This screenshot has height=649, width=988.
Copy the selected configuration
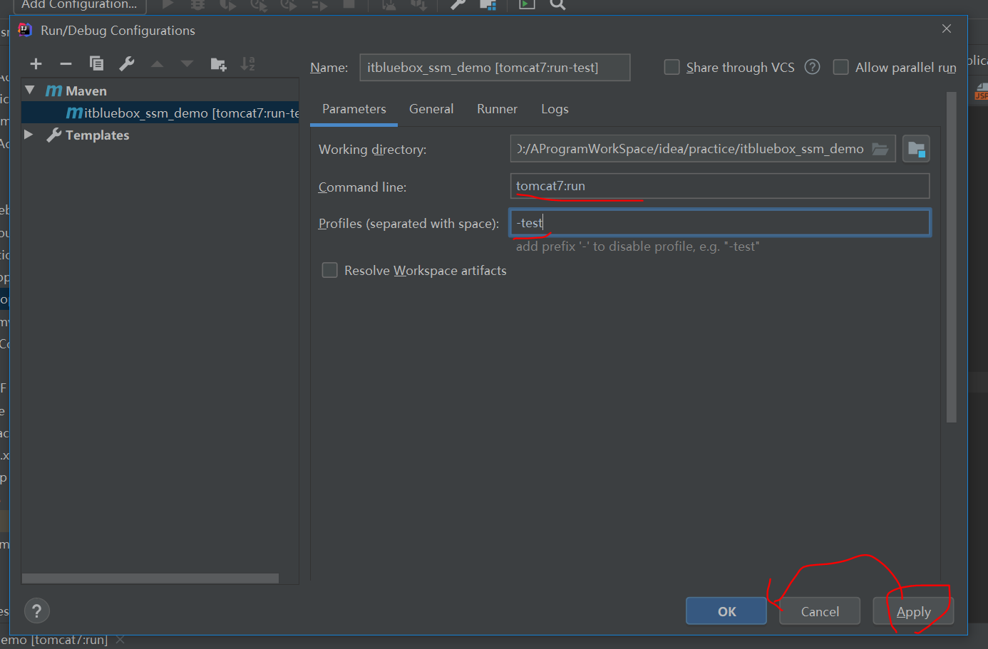[x=96, y=64]
